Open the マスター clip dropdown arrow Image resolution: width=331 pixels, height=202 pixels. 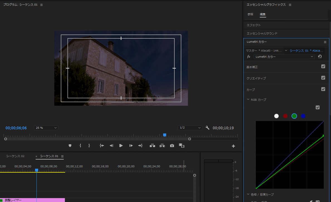click(x=286, y=50)
